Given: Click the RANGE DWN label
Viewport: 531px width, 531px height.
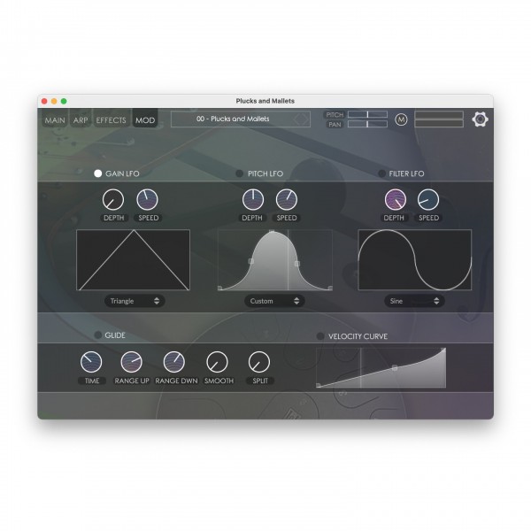Looking at the screenshot, I should click(x=176, y=381).
